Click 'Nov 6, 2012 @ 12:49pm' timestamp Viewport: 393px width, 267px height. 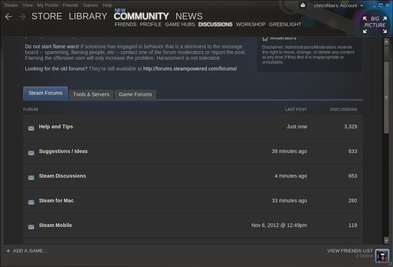279,225
